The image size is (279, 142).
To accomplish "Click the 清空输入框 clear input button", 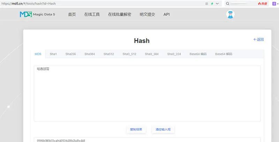I will point(163,129).
